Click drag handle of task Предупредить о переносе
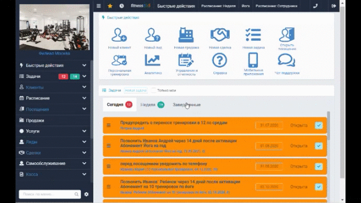The width and height of the screenshot is (361, 203). click(109, 126)
